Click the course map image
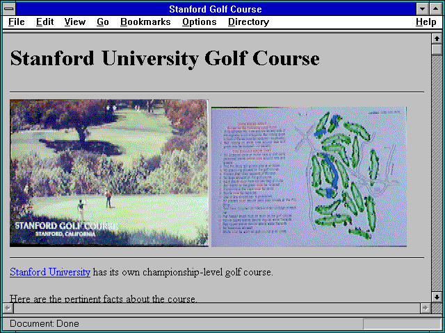 coord(309,177)
